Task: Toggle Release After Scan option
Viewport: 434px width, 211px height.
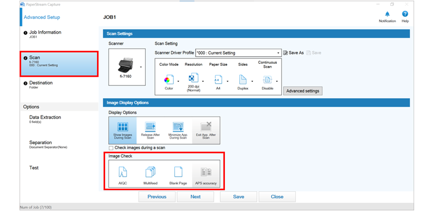Action: coord(150,130)
